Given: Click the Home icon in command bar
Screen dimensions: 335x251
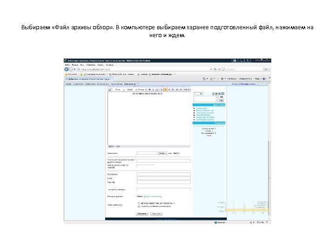Looking at the screenshot, I should point(204,79).
